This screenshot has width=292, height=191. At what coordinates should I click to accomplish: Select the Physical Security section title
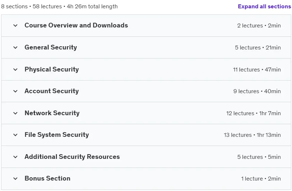52,69
